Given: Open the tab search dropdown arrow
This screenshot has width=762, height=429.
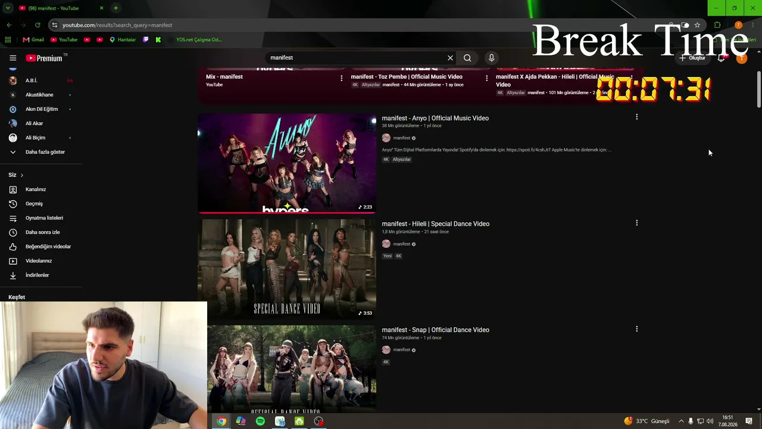Looking at the screenshot, I should coord(8,8).
